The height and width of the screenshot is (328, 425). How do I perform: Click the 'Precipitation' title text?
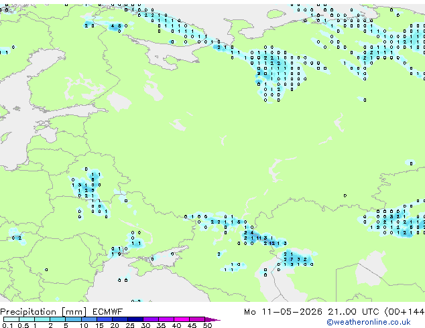(x=28, y=312)
